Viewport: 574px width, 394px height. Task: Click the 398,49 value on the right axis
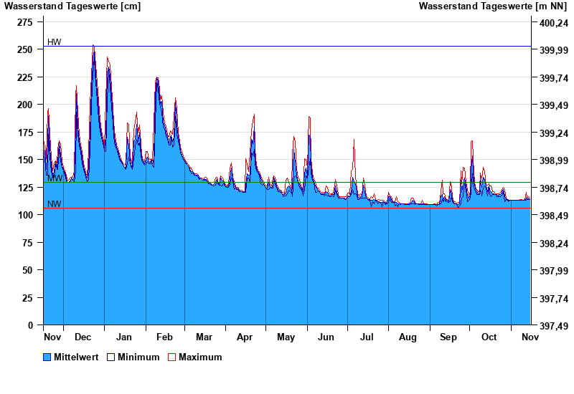[552, 216]
